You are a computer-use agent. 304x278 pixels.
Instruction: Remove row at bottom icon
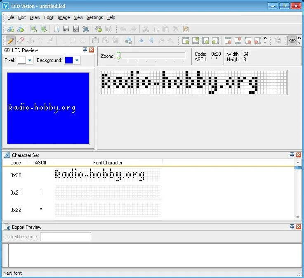(x=238, y=40)
